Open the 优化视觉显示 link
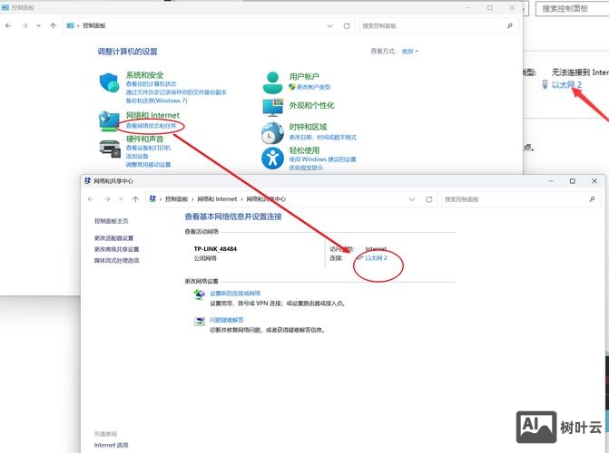The image size is (609, 453). [306, 168]
